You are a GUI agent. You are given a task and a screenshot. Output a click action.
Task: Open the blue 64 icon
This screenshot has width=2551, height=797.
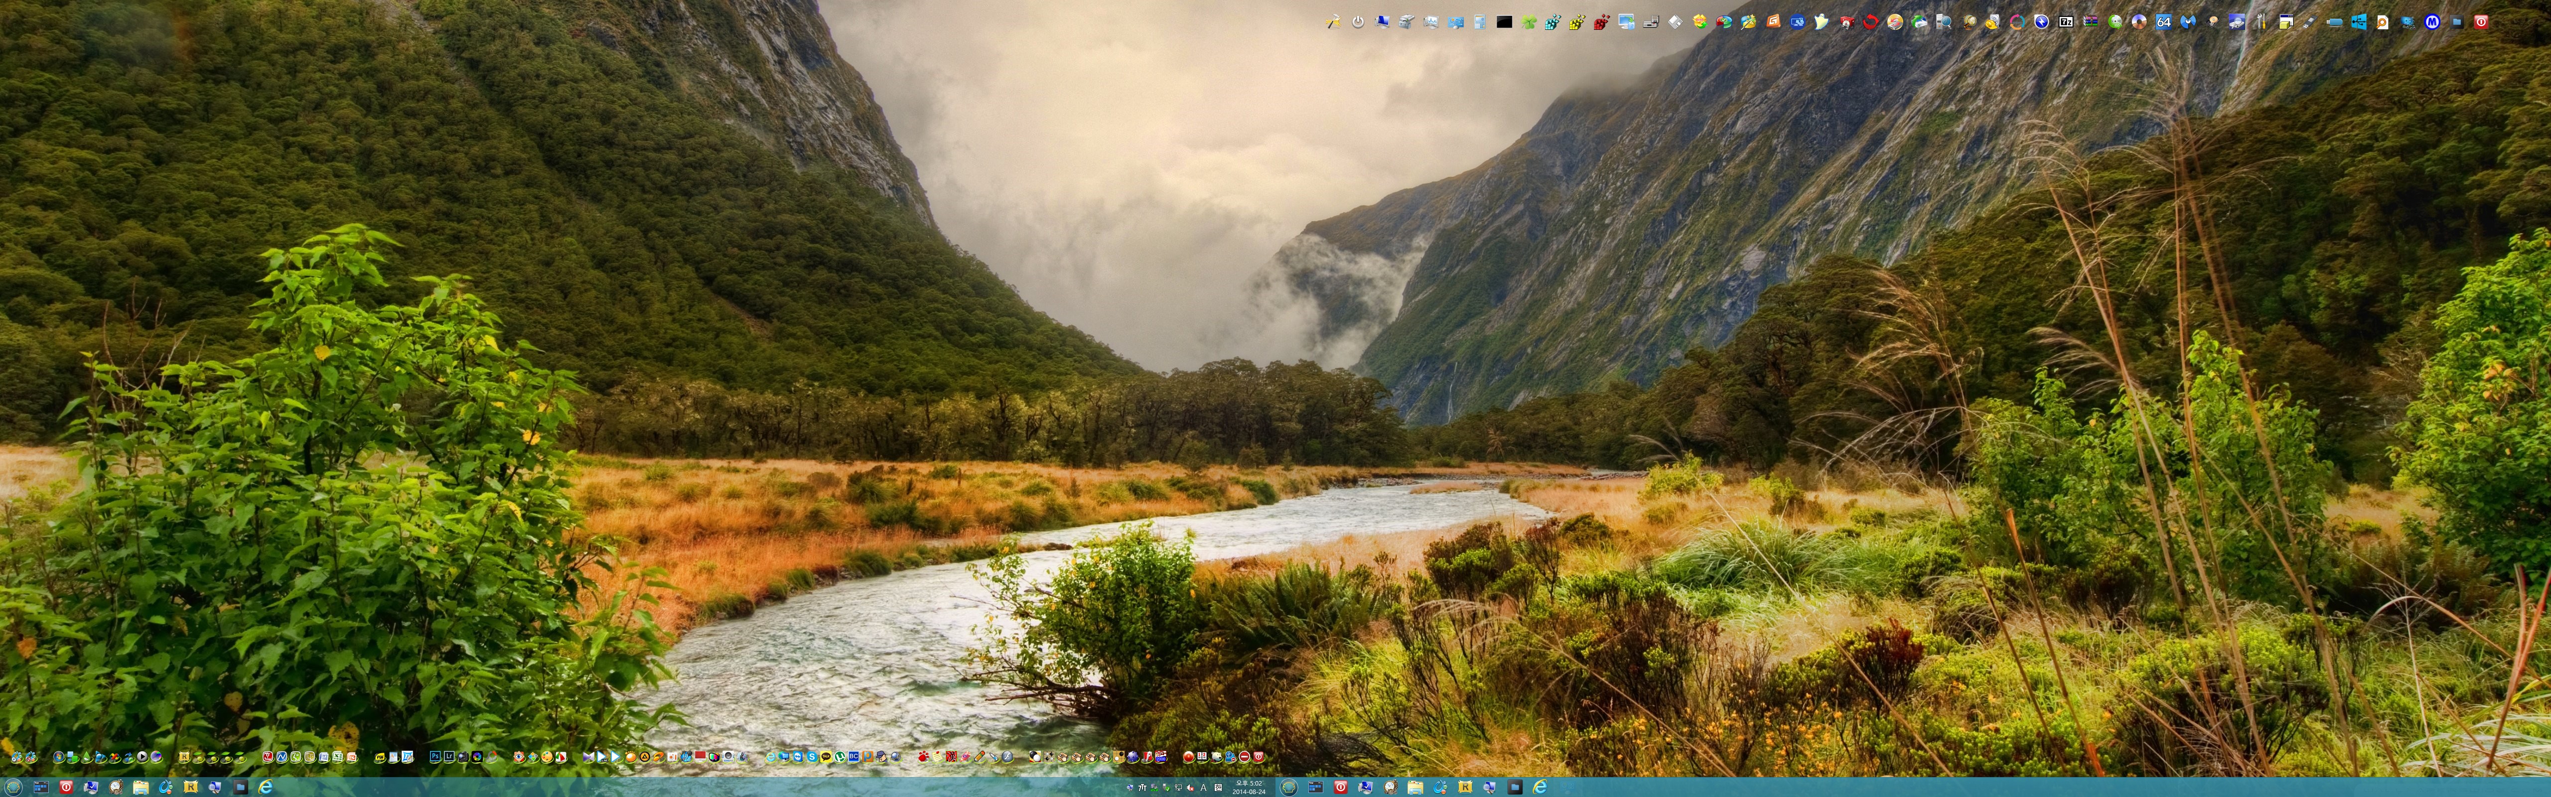(2164, 22)
